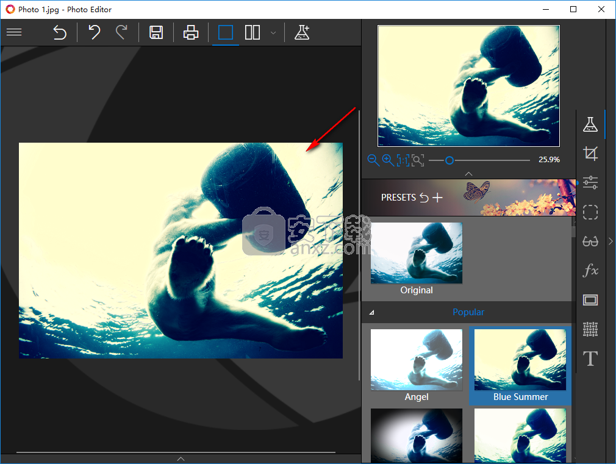Viewport: 616px width, 464px height.
Task: Apply the Blue Summer preset
Action: tap(520, 360)
